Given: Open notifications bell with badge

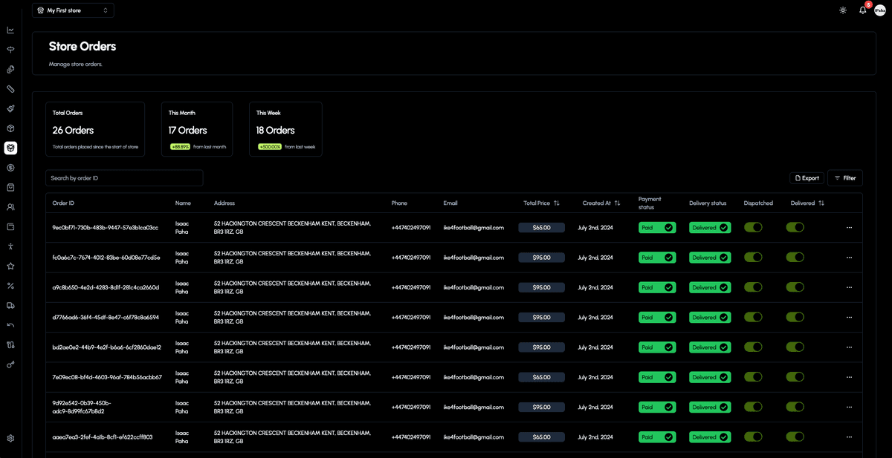Looking at the screenshot, I should click(862, 10).
